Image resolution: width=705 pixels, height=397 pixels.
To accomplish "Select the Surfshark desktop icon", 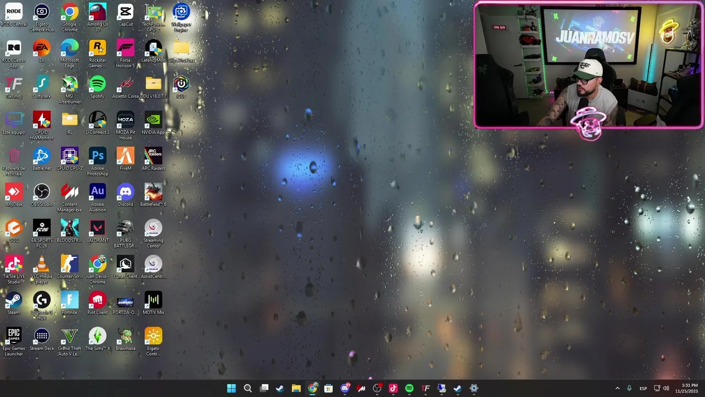I will coord(42,87).
